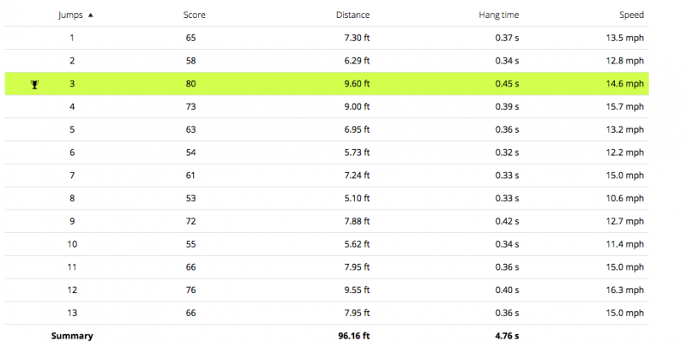Image resolution: width=686 pixels, height=347 pixels.
Task: Select jump number 1 row
Action: 72,39
